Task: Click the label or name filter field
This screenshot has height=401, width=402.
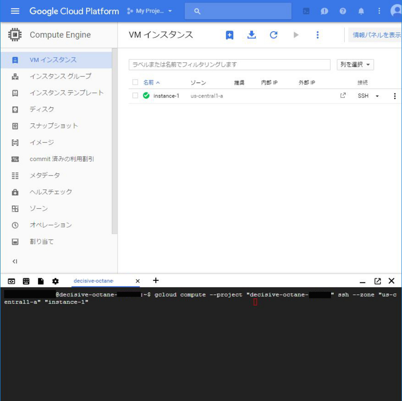Action: click(x=230, y=64)
